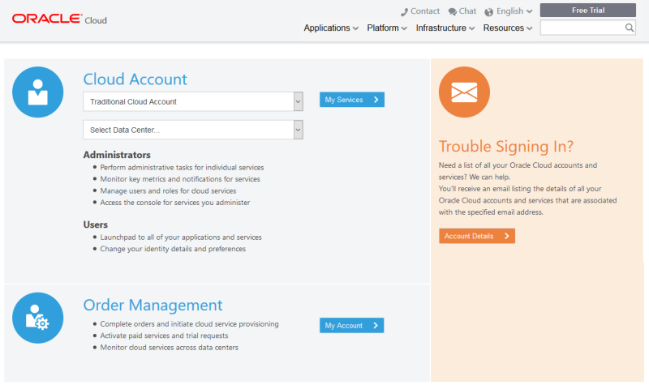Click the Free Trial button

(x=587, y=11)
